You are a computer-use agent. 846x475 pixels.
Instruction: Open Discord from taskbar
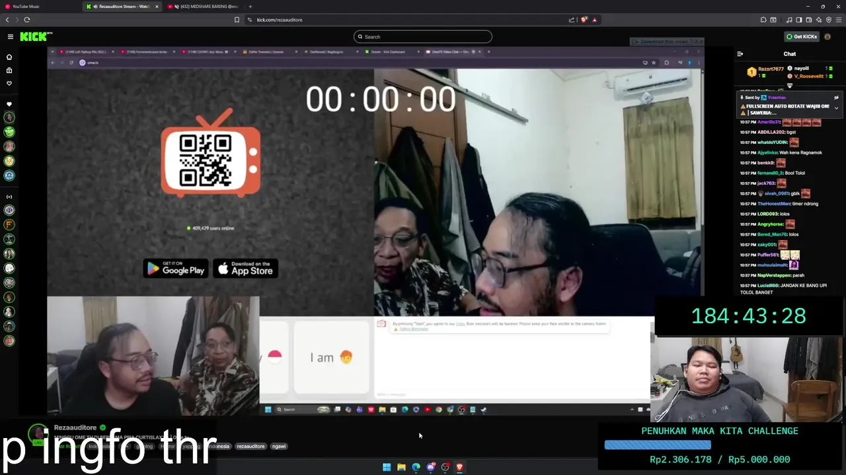coord(430,467)
